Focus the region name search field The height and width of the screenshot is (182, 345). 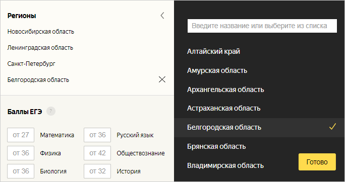[x=262, y=26]
